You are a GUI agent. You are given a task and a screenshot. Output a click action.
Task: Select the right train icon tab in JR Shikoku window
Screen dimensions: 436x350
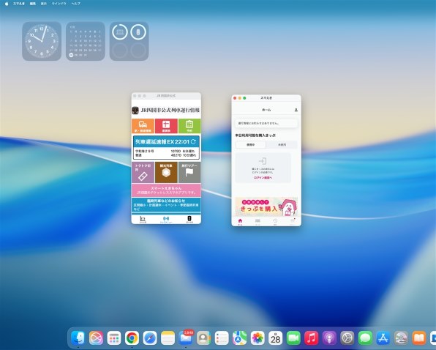[189, 219]
